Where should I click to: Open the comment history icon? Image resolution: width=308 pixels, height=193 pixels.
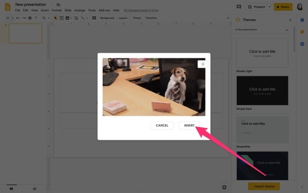click(x=239, y=7)
